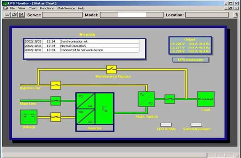Toggle the Main Line breaker switch
241x158 pixels.
point(56,101)
